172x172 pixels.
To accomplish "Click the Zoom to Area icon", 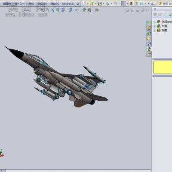I will 47,10.
